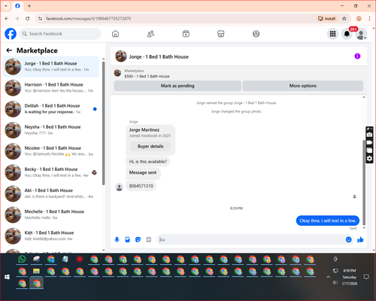The image size is (376, 301).
Task: Open conversation info purple icon
Action: click(x=357, y=56)
